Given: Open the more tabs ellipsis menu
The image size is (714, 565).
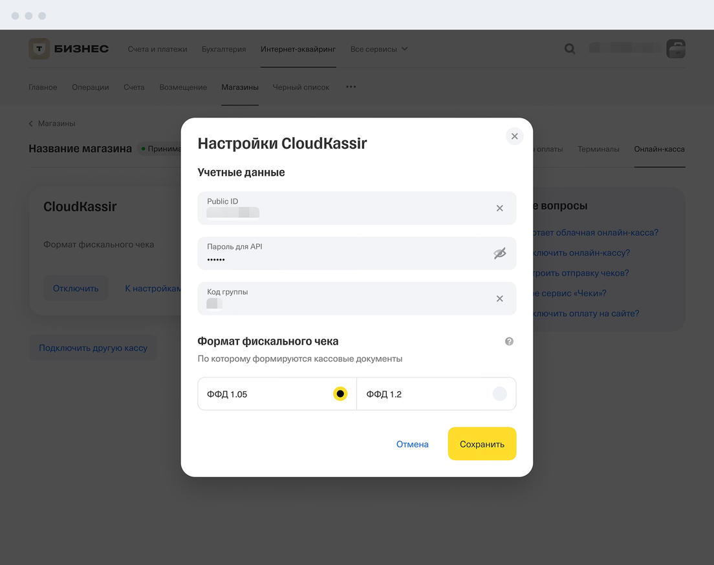Looking at the screenshot, I should (351, 87).
